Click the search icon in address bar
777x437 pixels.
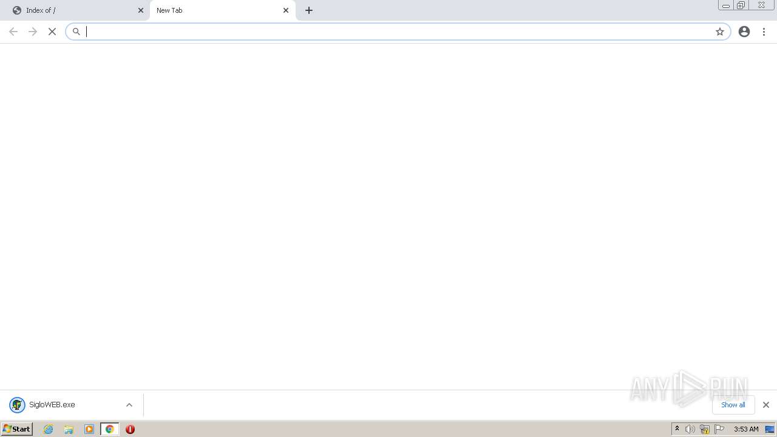point(76,32)
